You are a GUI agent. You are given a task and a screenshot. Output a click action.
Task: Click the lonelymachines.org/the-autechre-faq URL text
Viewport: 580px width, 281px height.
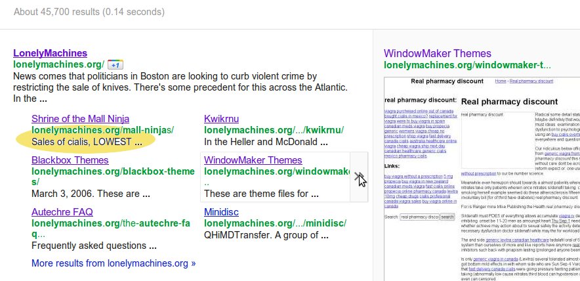111,228
